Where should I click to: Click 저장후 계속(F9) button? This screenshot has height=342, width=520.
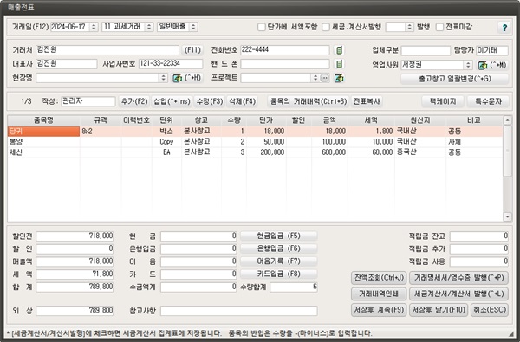pos(379,310)
